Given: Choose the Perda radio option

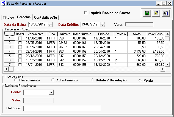Looking at the screenshot, I should tap(140, 80).
